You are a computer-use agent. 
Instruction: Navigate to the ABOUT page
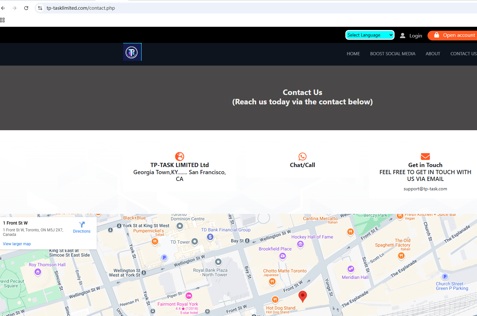[x=433, y=54]
